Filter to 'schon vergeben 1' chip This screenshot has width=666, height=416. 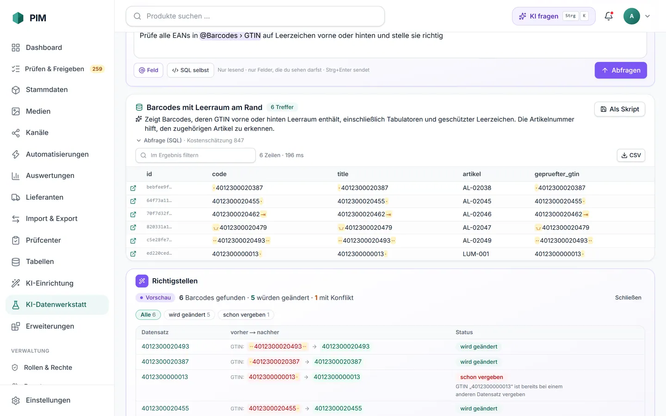pyautogui.click(x=246, y=315)
